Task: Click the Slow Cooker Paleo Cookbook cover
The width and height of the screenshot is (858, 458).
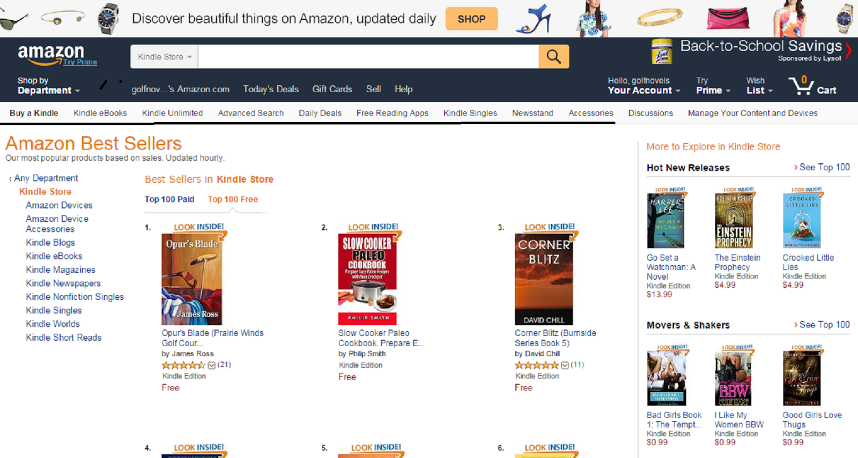Action: point(367,279)
